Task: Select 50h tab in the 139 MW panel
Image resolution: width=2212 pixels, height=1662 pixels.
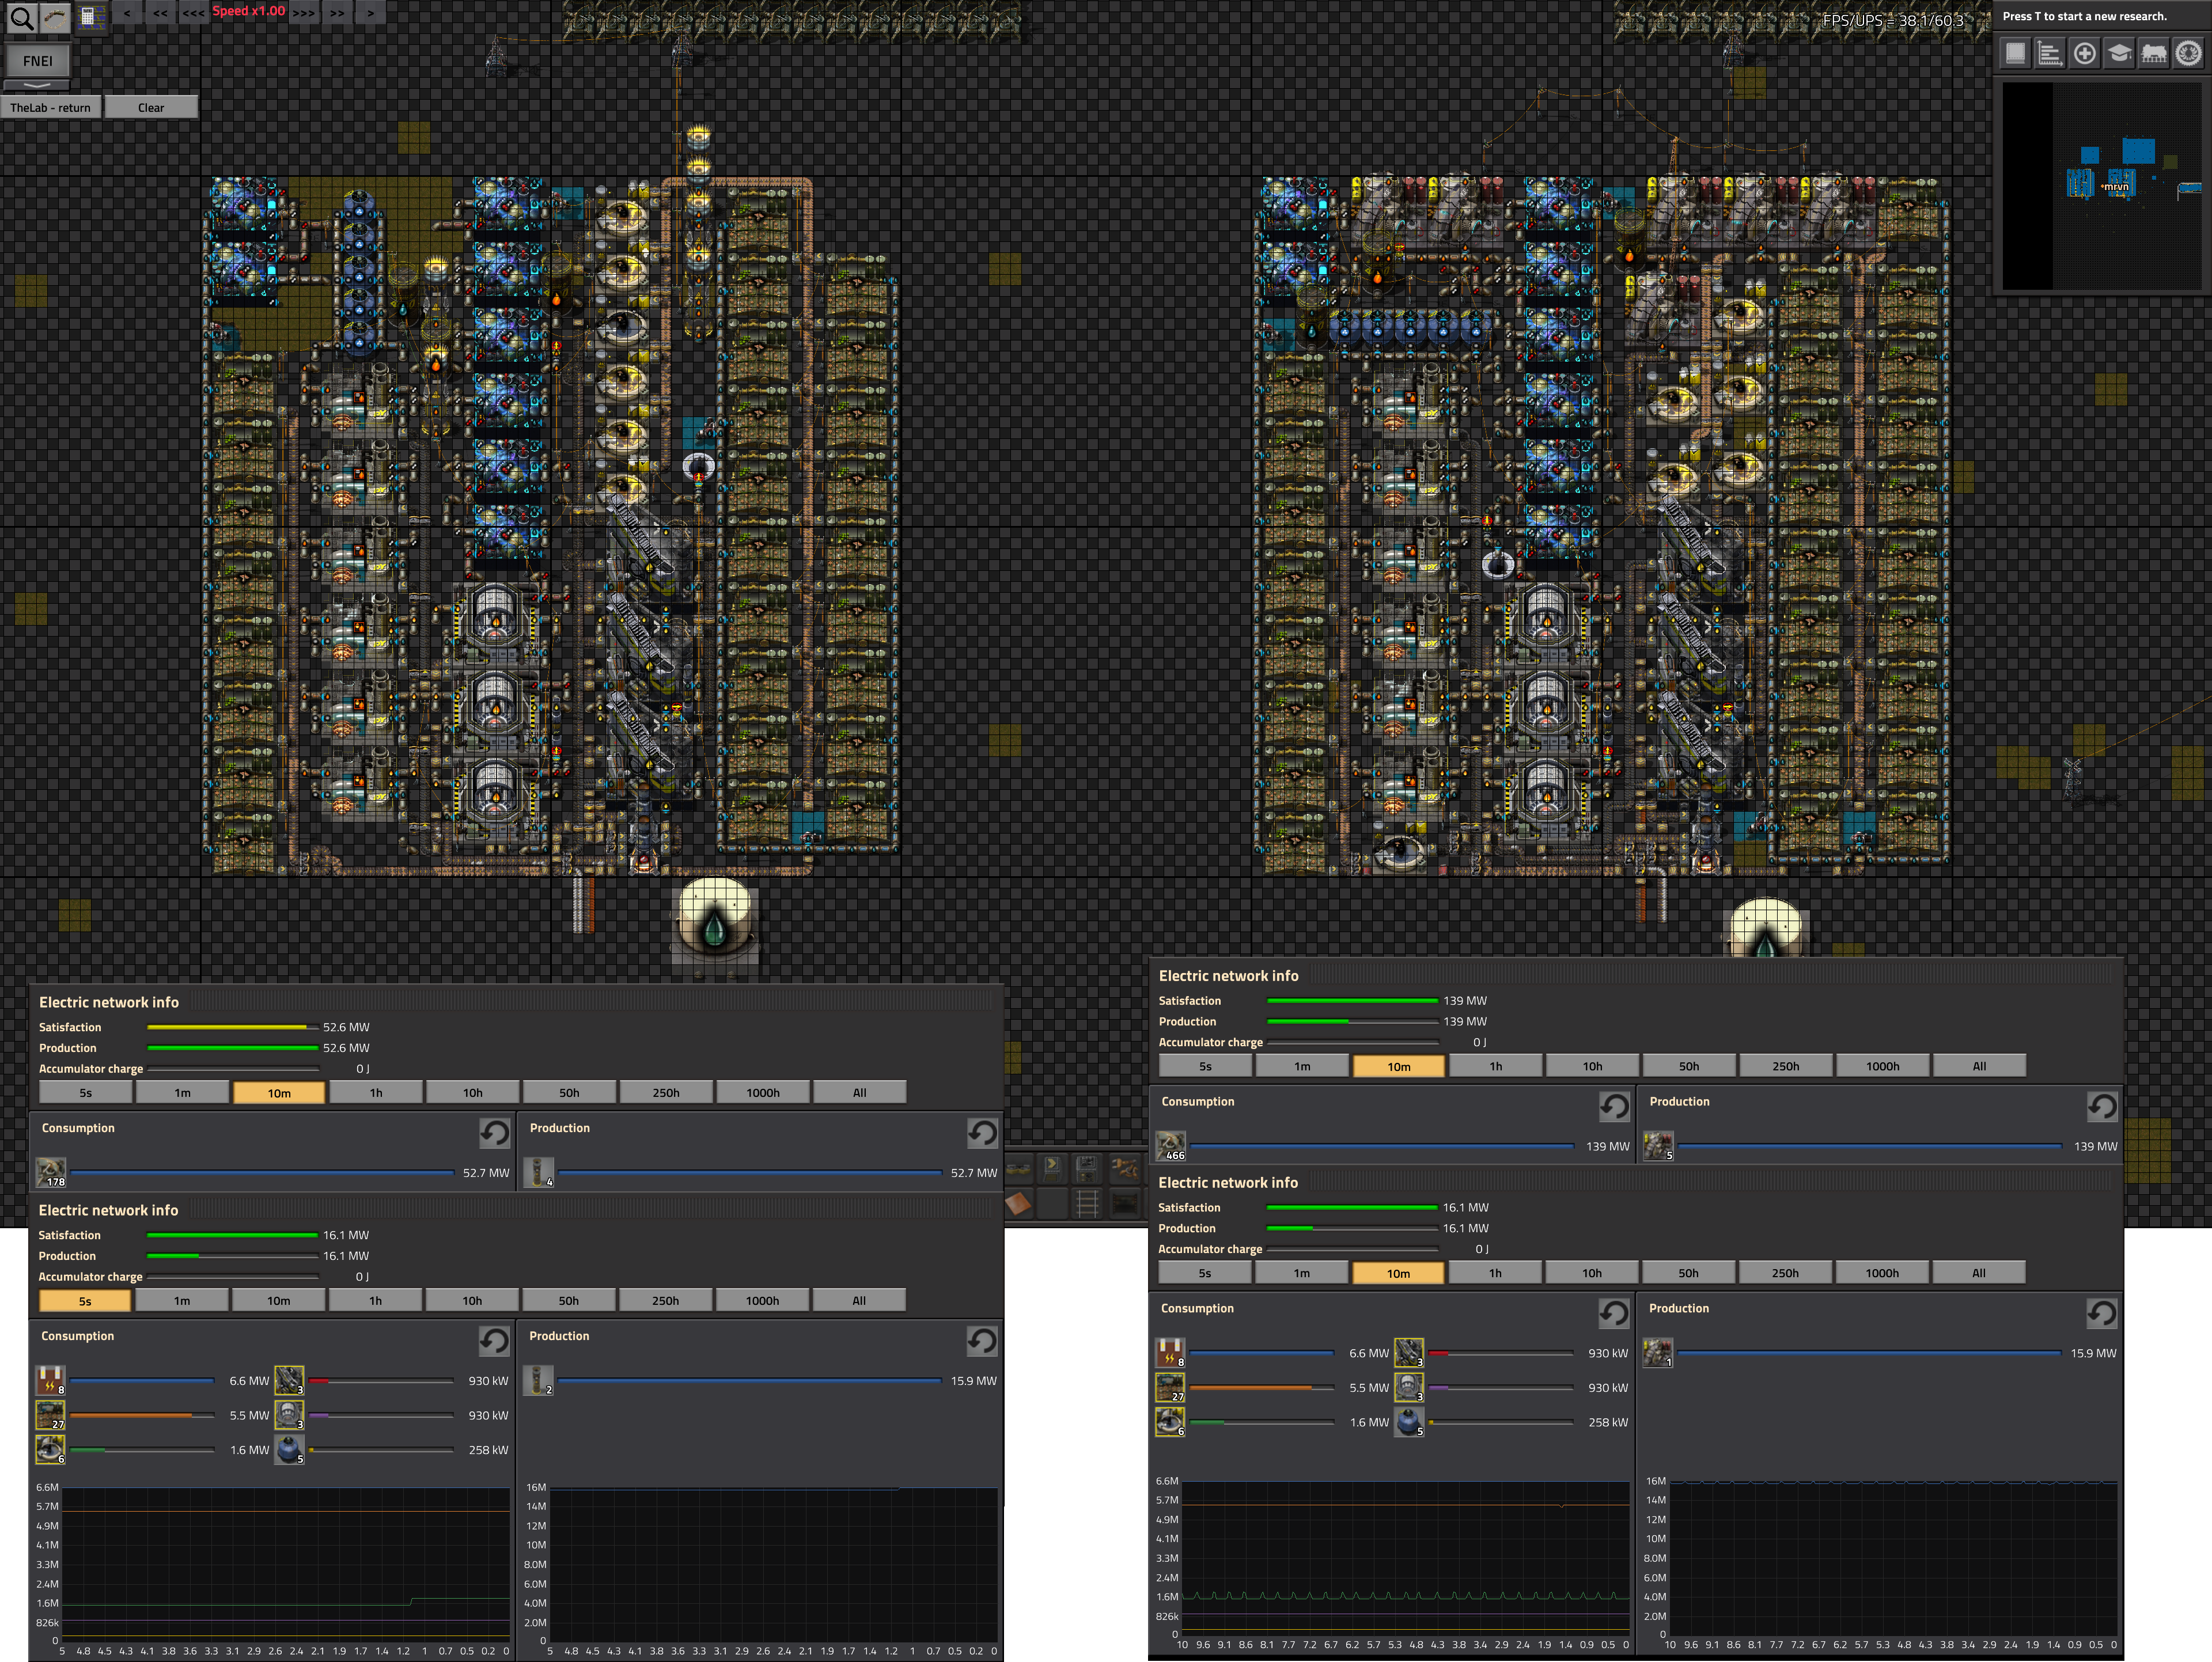Action: pos(1689,1066)
